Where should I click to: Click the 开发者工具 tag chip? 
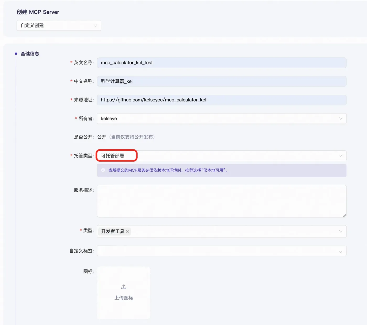[x=115, y=231]
